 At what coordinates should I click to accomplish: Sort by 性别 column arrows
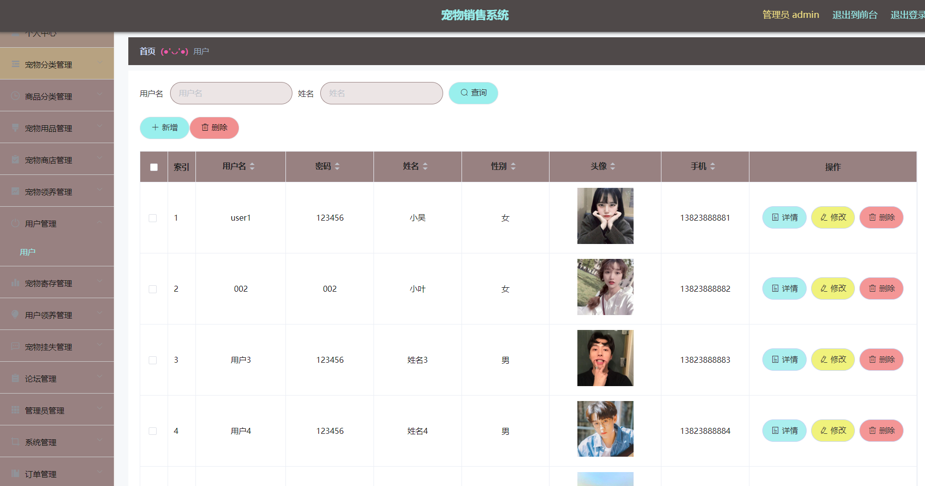(x=513, y=166)
